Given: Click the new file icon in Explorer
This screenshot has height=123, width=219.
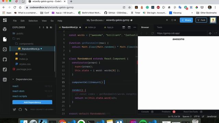Looking at the screenshot, I should 47,27.
